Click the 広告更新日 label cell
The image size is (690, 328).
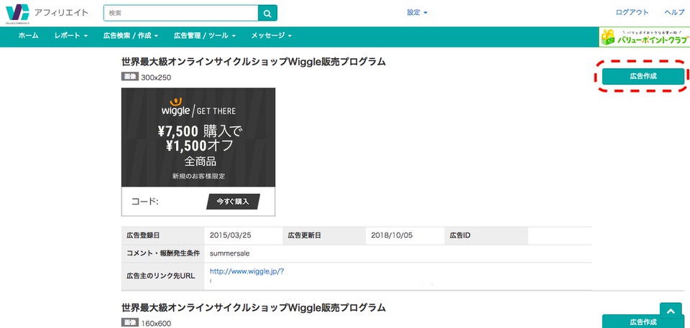click(x=325, y=235)
